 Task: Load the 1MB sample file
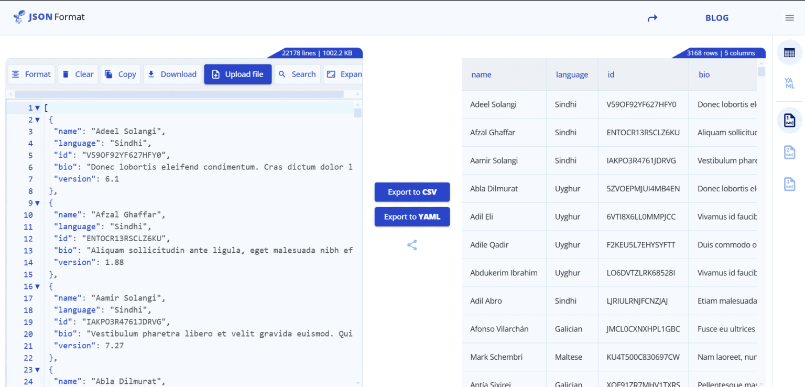click(x=789, y=120)
